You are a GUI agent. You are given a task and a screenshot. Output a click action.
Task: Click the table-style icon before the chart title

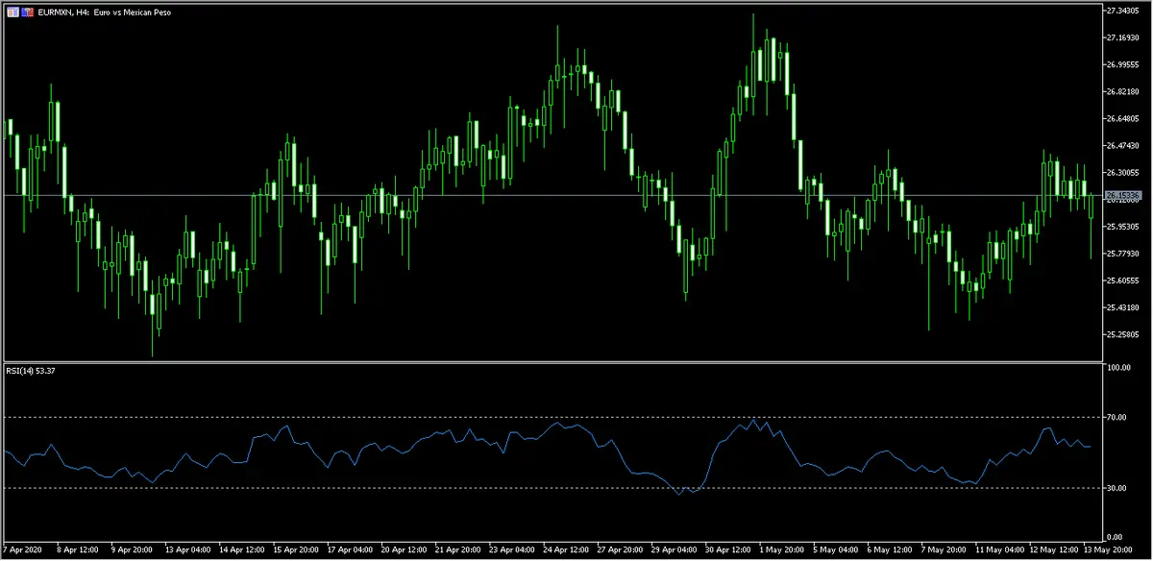pyautogui.click(x=12, y=12)
